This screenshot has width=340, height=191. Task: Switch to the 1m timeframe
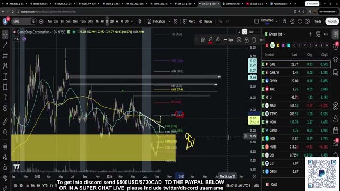tap(50, 21)
